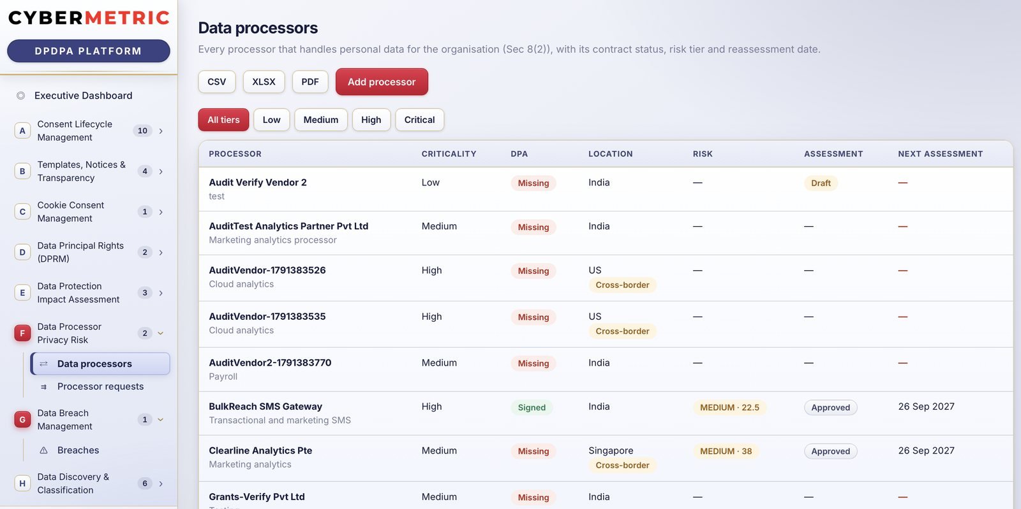Screen dimensions: 1021x509
Task: Export processors as PDF
Action: pyautogui.click(x=310, y=82)
